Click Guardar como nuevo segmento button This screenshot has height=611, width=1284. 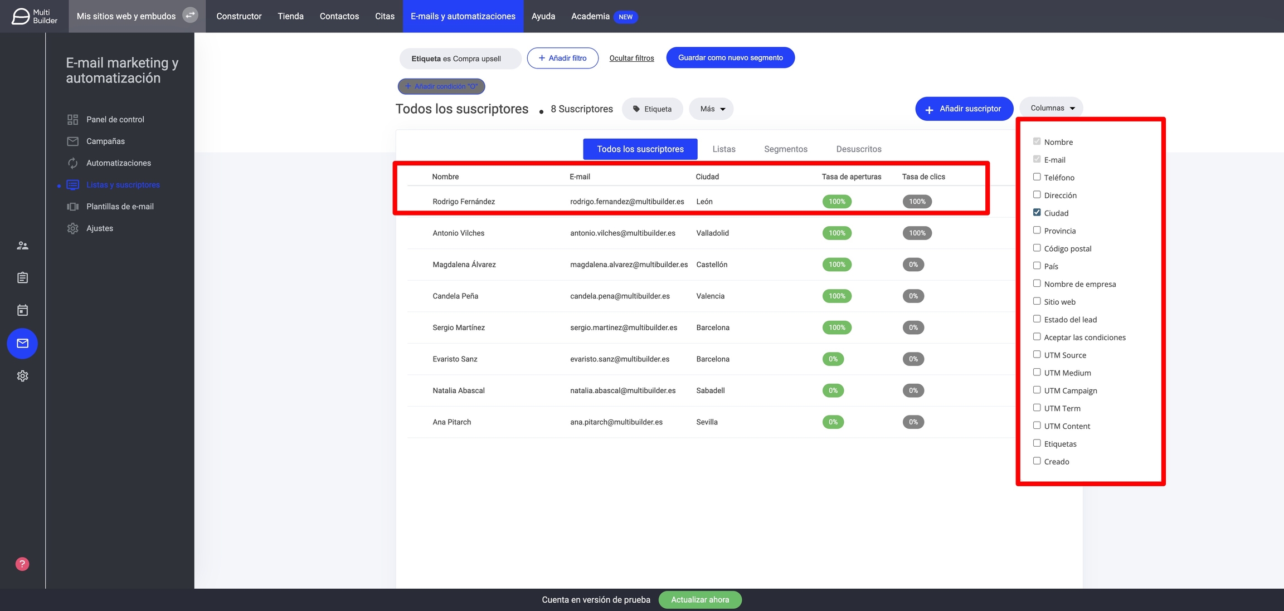click(730, 58)
